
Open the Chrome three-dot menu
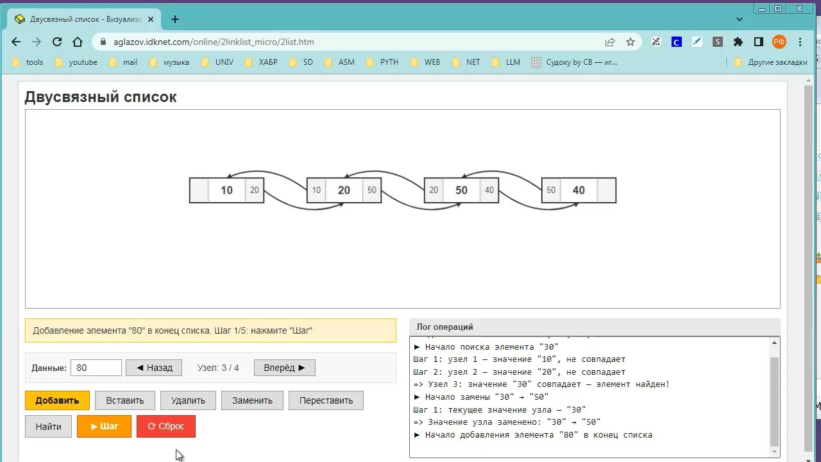tap(800, 42)
